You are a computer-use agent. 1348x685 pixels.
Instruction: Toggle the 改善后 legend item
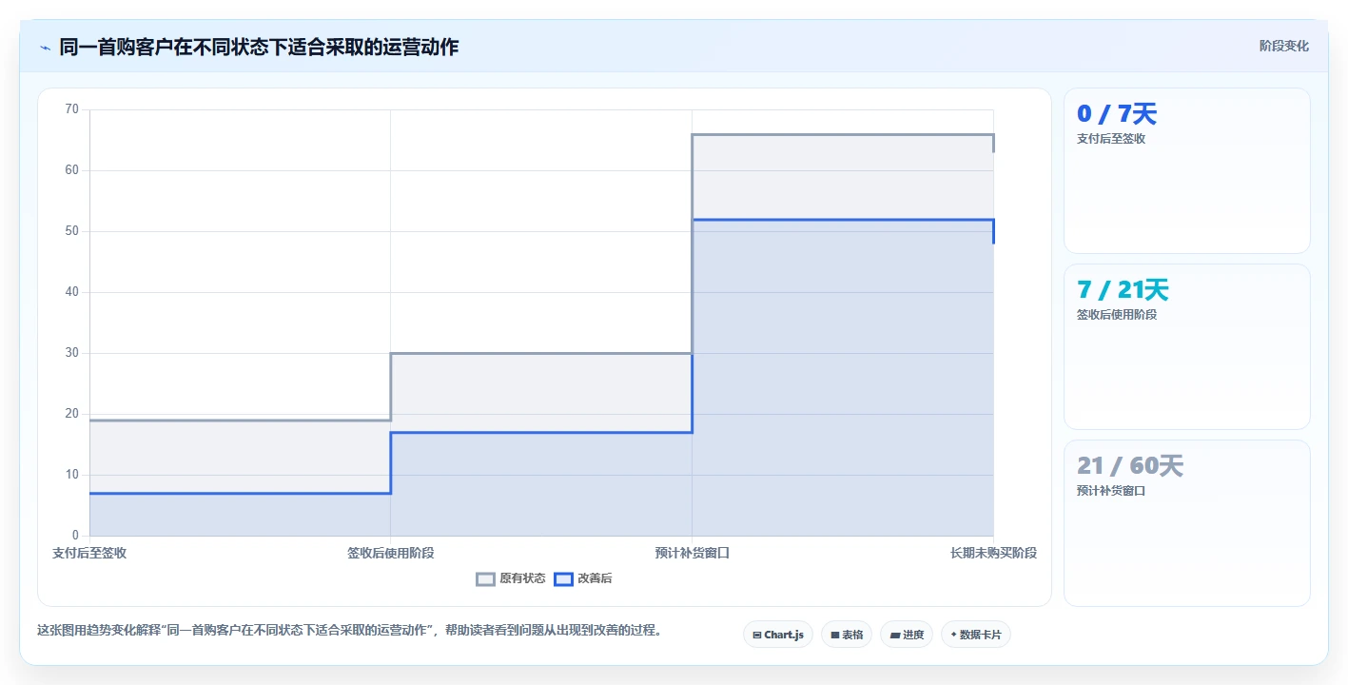[x=582, y=578]
